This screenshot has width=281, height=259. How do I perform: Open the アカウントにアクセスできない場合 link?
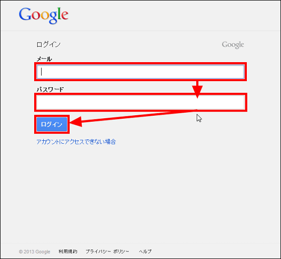click(76, 142)
